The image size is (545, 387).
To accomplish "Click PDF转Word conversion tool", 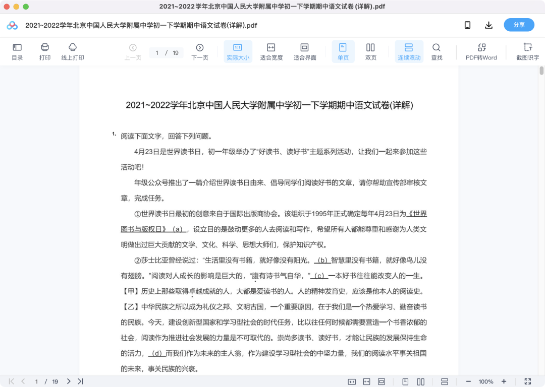I will (481, 52).
